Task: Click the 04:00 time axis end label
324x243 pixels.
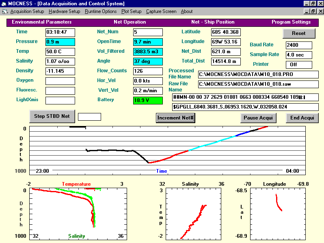Action: 293,171
